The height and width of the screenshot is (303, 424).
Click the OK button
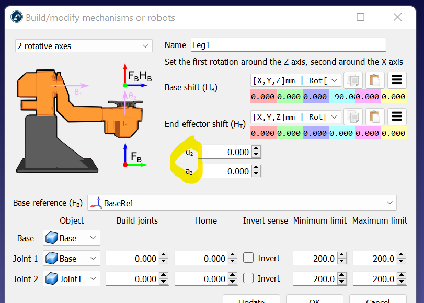[x=314, y=300]
